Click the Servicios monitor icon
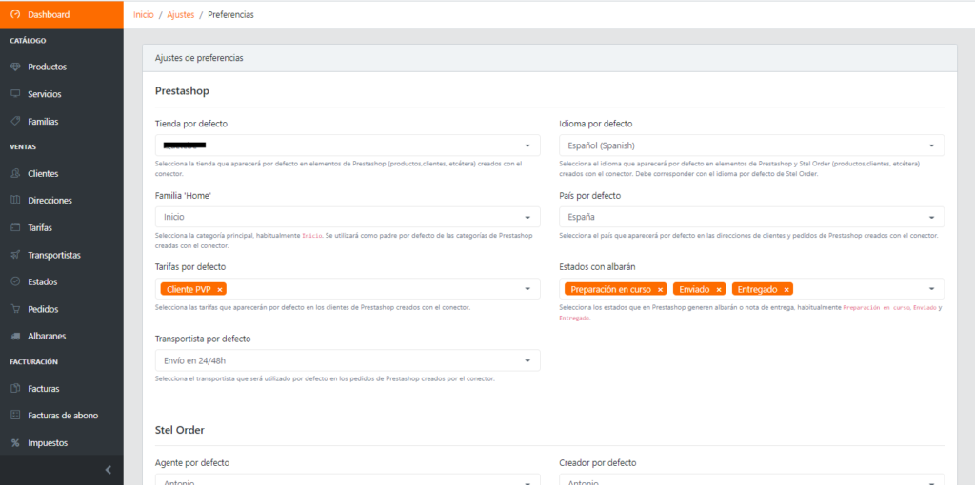Image resolution: width=975 pixels, height=485 pixels. click(x=15, y=94)
